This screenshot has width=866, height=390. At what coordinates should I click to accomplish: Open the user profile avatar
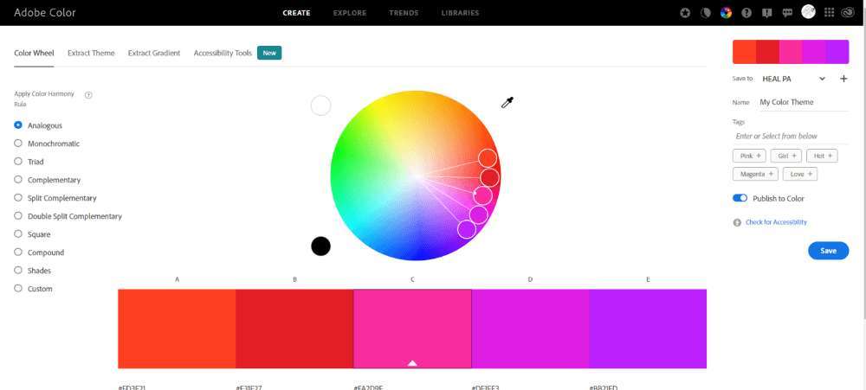(809, 12)
